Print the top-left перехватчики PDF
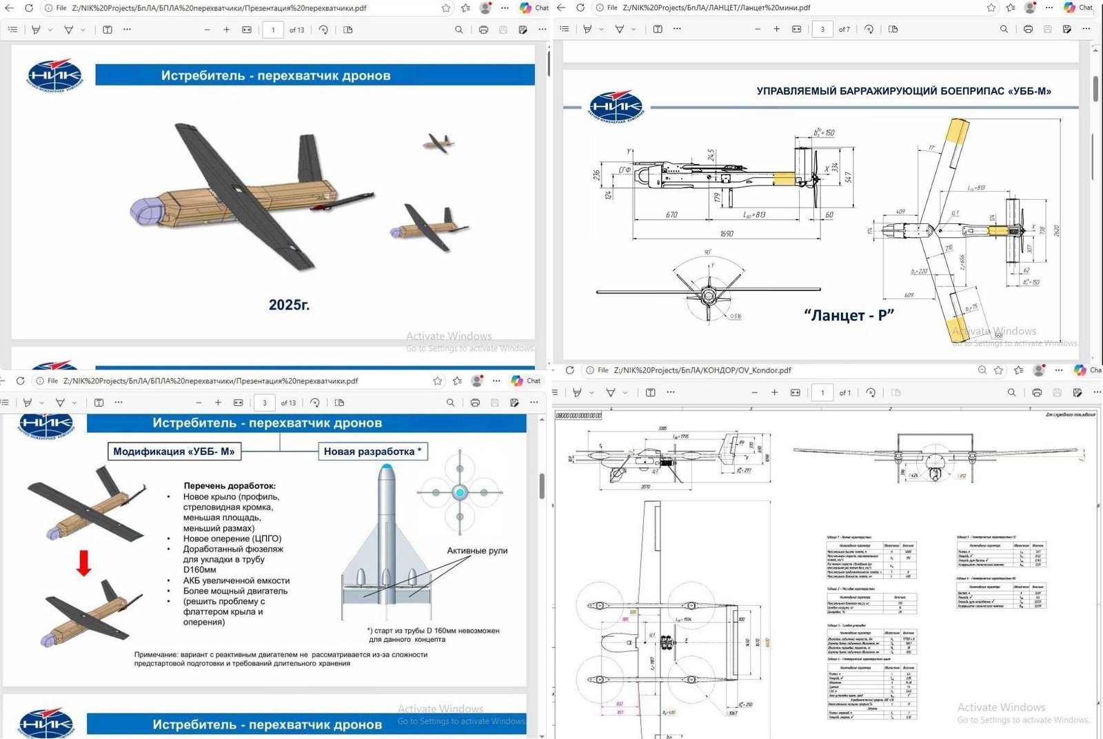Image resolution: width=1103 pixels, height=739 pixels. [483, 30]
